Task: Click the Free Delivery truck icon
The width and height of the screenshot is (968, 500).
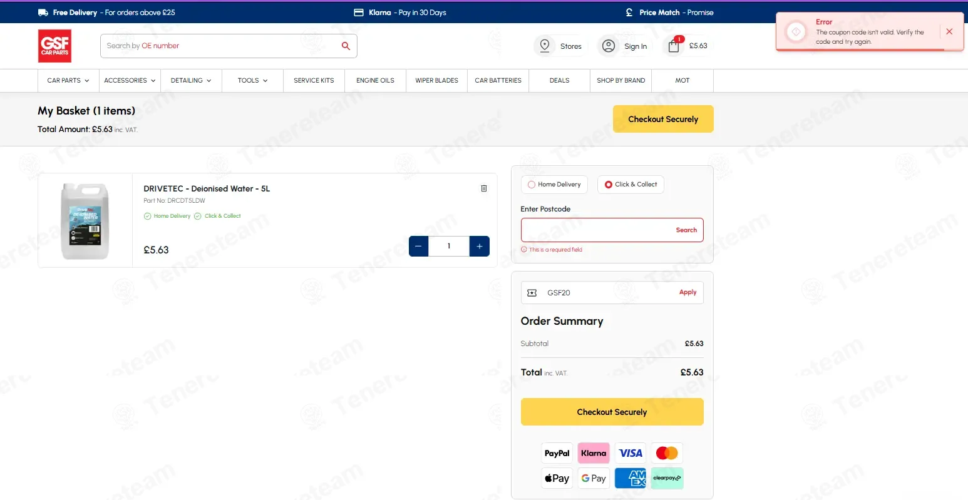Action: [x=43, y=13]
